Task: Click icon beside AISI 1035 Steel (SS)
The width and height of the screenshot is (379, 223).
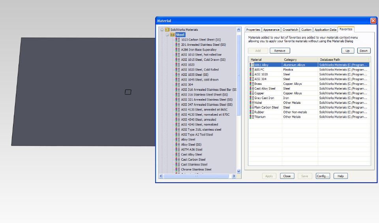Action: [x=178, y=75]
